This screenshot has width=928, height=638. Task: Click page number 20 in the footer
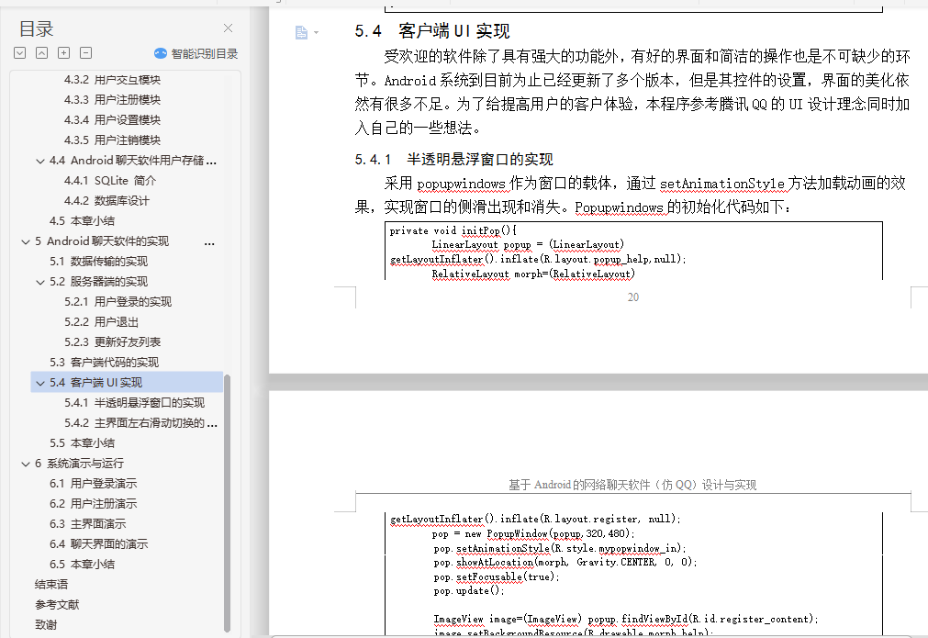pos(633,297)
